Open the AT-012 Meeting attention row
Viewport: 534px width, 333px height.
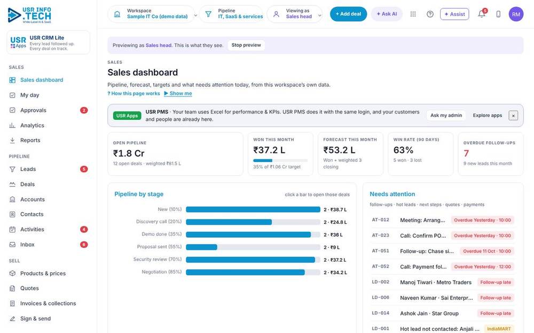(442, 220)
